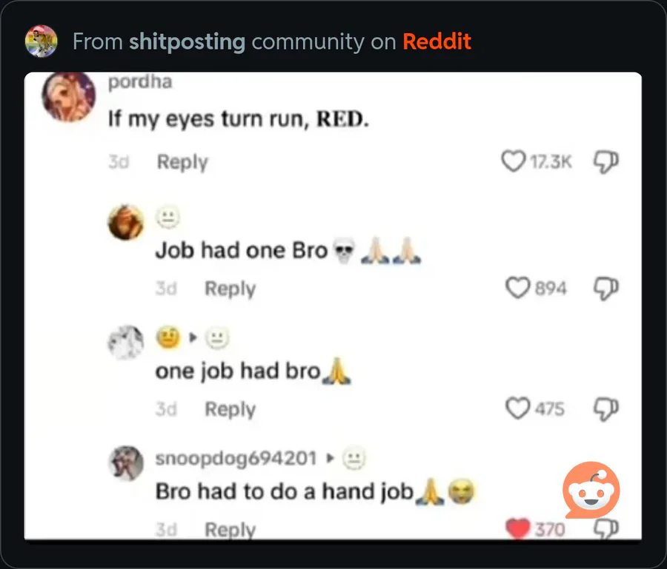
Task: Open the Reddit link in header
Action: pyautogui.click(x=437, y=41)
